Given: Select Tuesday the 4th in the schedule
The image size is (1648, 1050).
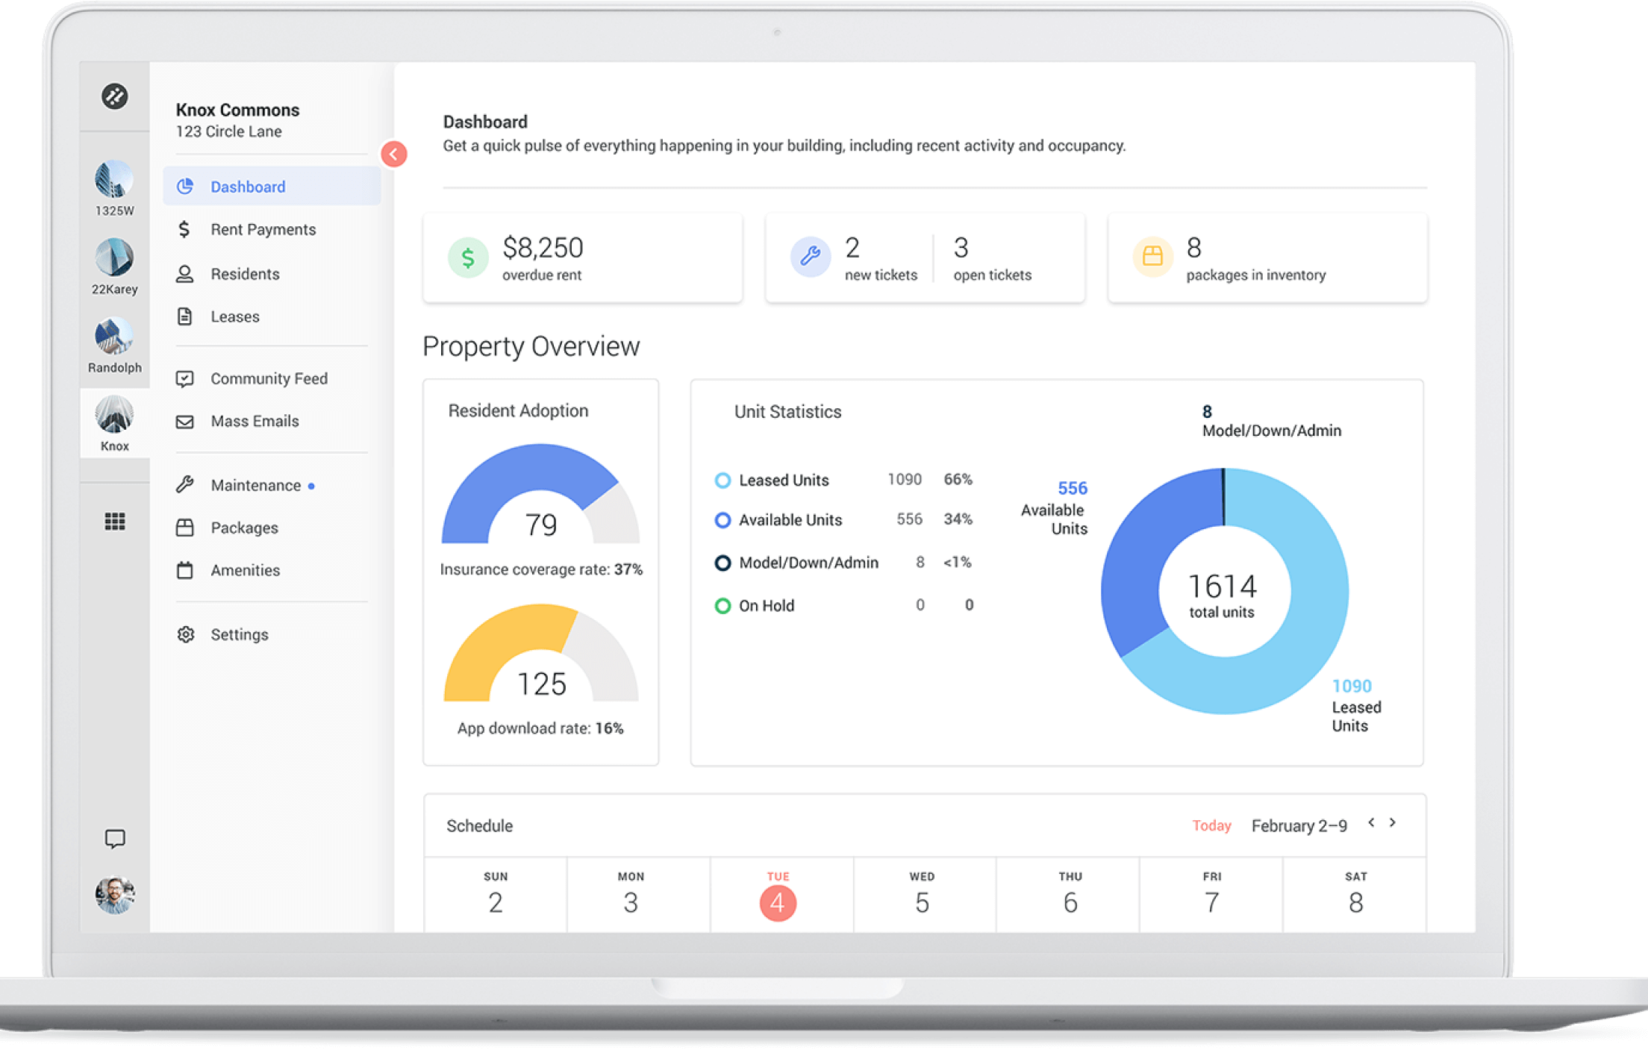Looking at the screenshot, I should [778, 901].
